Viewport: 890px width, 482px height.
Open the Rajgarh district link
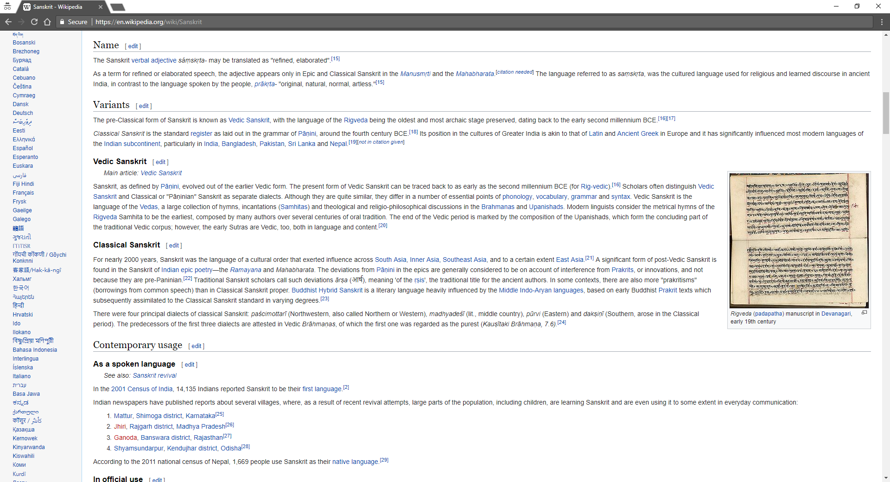[151, 426]
